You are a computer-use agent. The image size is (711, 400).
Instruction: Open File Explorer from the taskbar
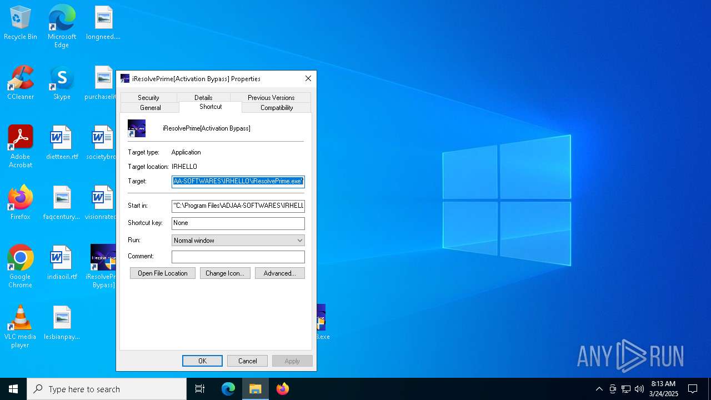(x=256, y=389)
